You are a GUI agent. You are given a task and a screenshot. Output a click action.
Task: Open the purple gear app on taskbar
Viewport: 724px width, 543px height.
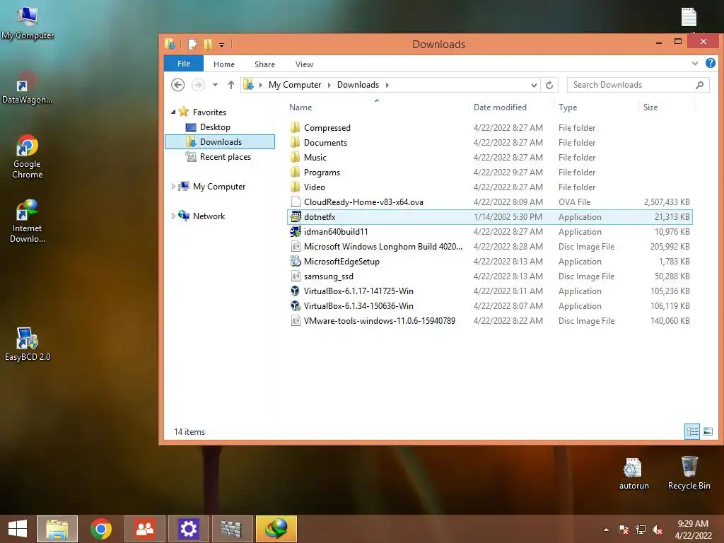[188, 529]
